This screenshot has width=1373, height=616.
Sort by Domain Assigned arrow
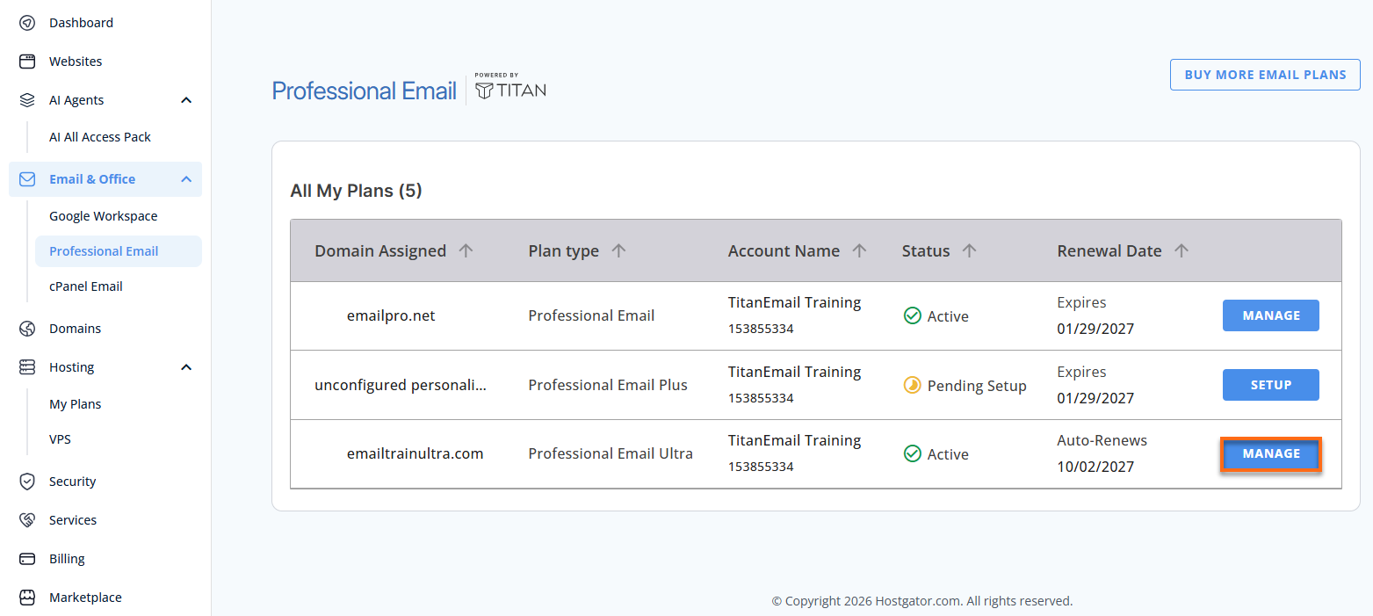tap(466, 250)
